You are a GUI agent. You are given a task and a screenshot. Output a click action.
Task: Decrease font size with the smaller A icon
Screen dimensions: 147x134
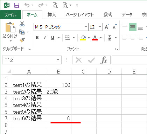tap(114, 27)
